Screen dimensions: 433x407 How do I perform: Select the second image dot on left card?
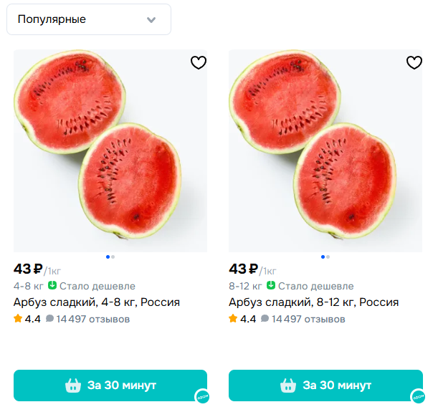pyautogui.click(x=113, y=257)
